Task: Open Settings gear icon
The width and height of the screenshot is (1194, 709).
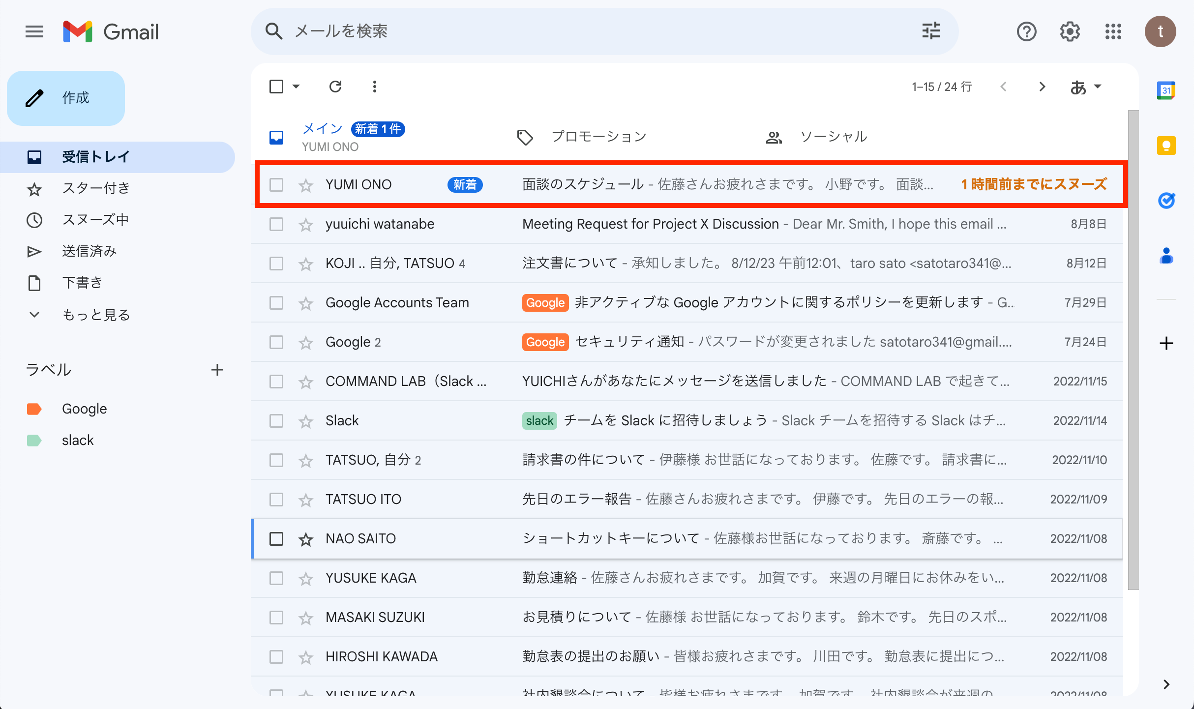Action: [x=1070, y=32]
